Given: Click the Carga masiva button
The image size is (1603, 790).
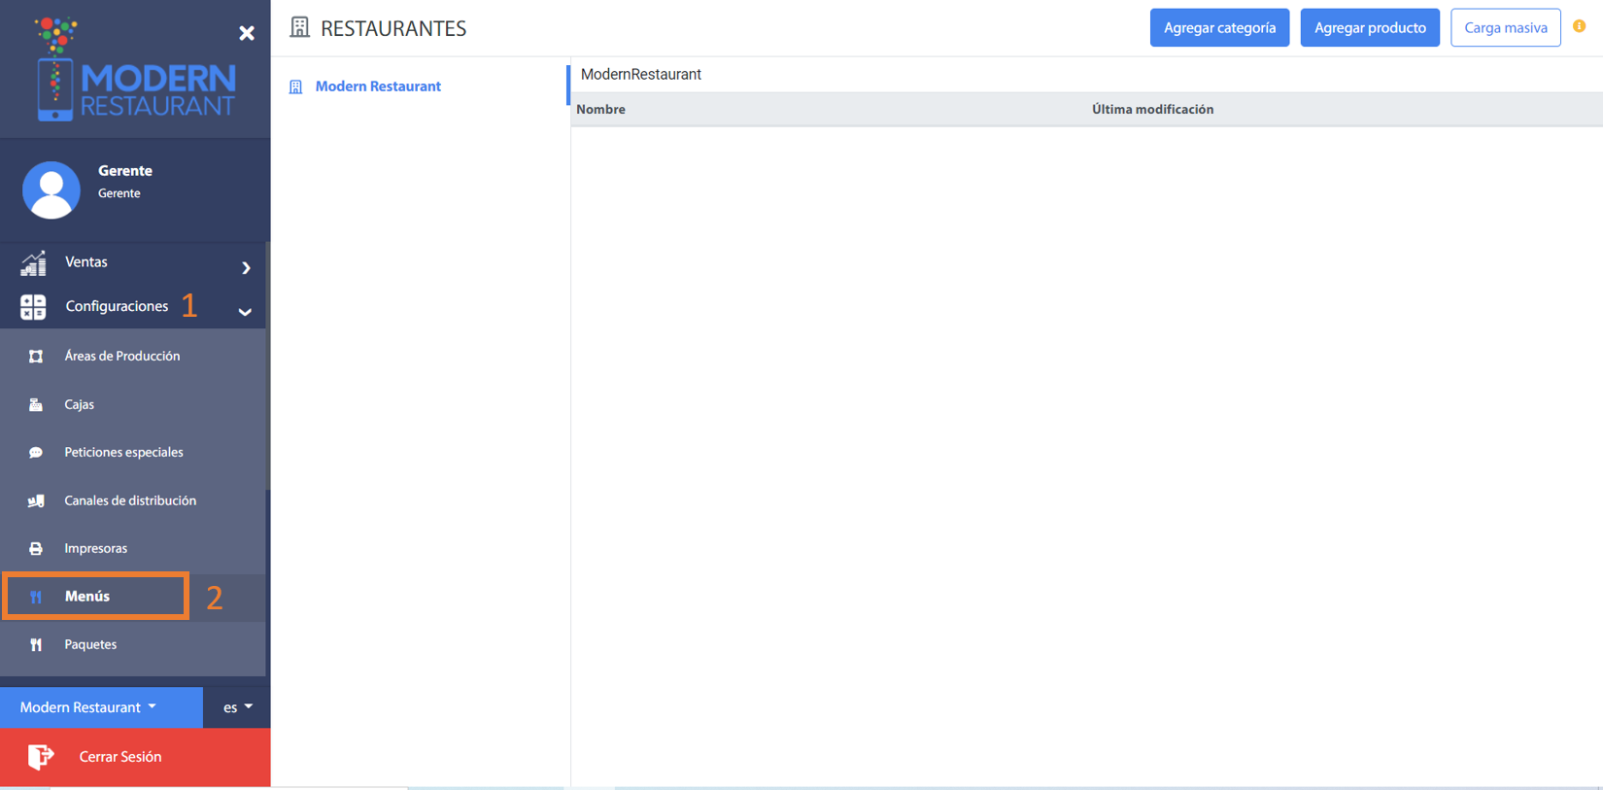Looking at the screenshot, I should pyautogui.click(x=1505, y=27).
